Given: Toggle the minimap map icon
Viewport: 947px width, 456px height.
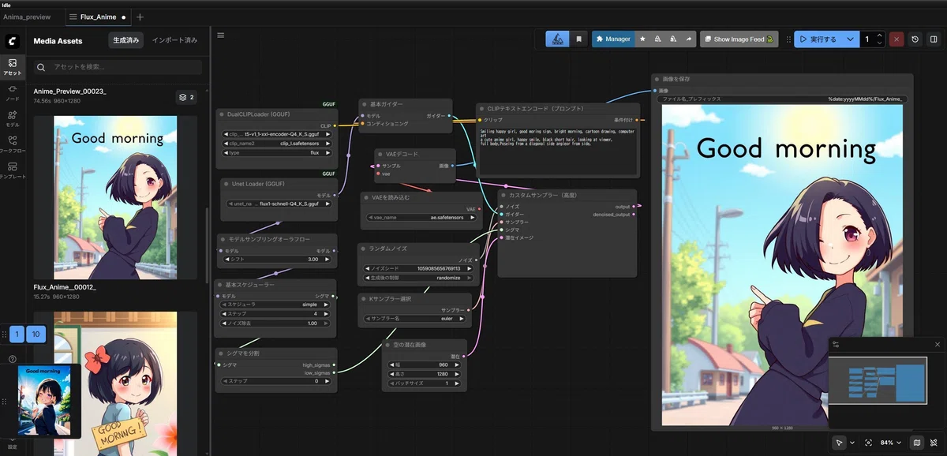Looking at the screenshot, I should 916,443.
